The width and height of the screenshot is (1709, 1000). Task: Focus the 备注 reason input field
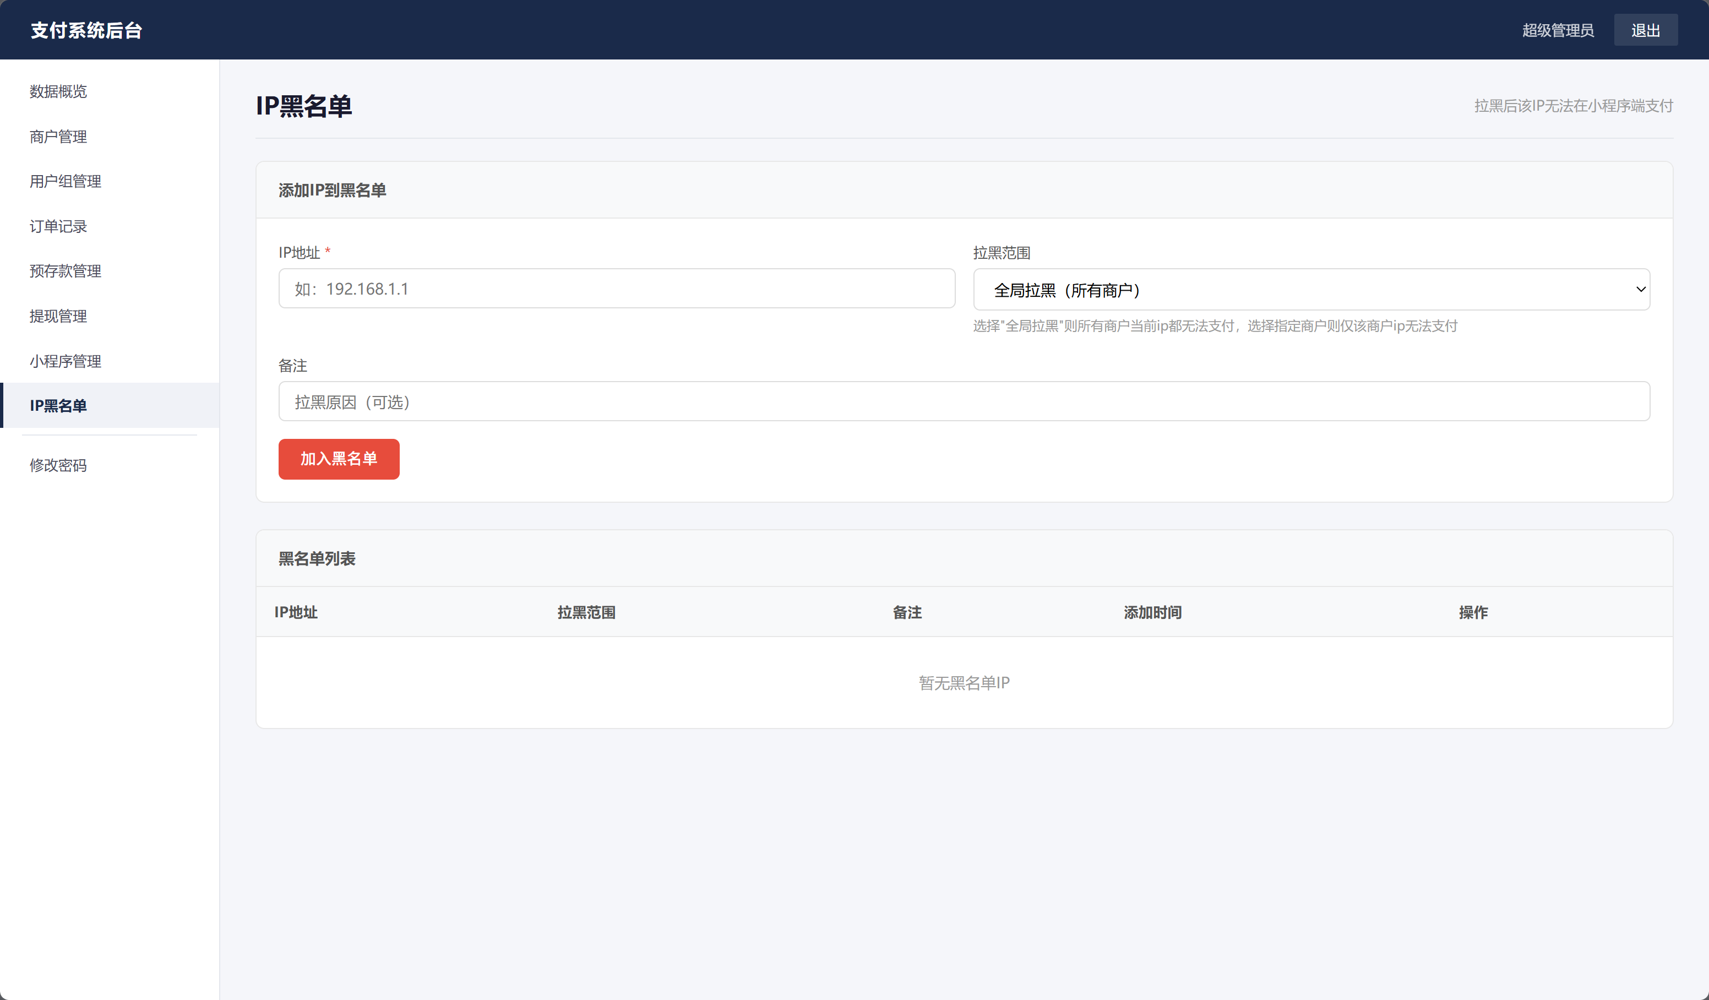click(964, 401)
